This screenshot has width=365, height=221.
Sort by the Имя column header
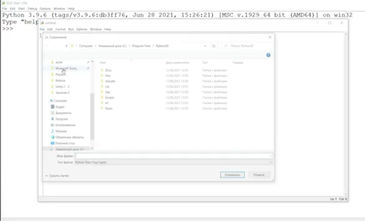(x=103, y=63)
